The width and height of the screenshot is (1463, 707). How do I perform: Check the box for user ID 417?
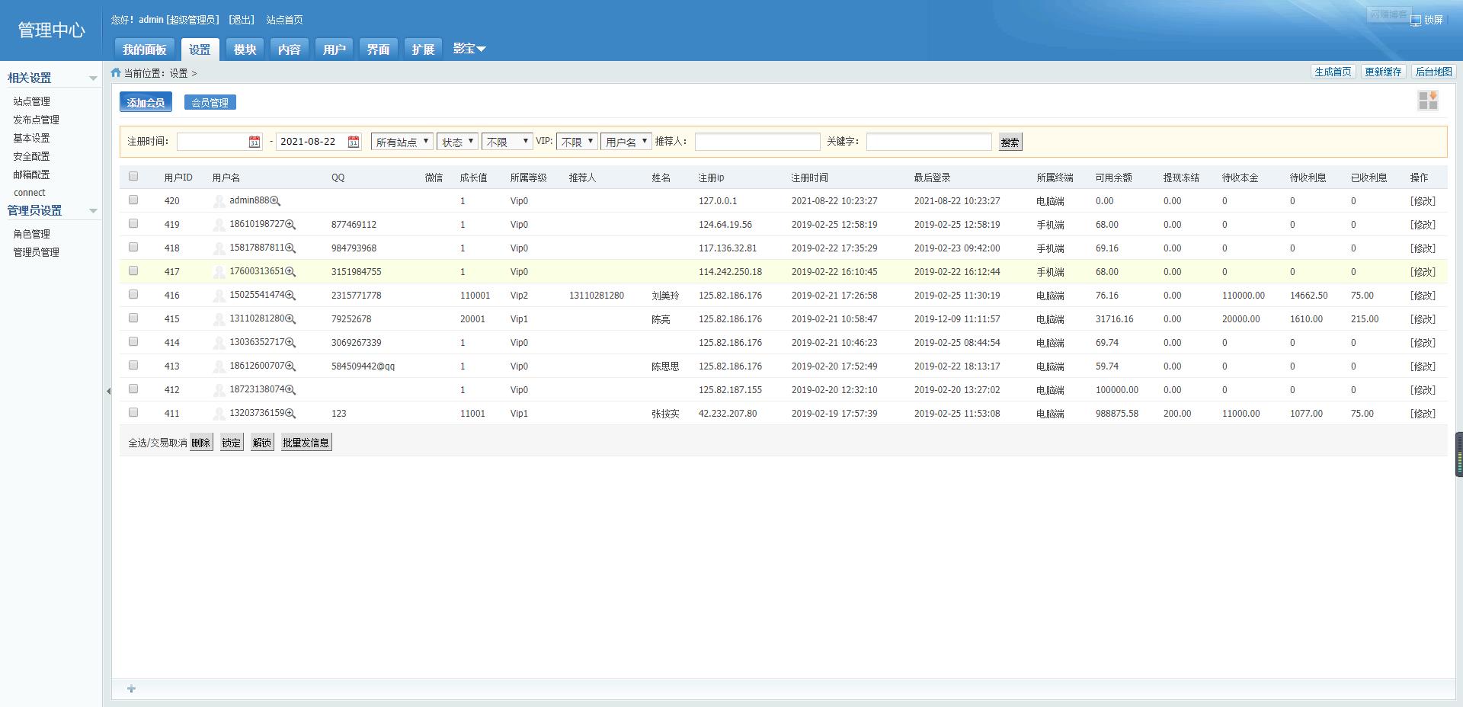tap(133, 270)
